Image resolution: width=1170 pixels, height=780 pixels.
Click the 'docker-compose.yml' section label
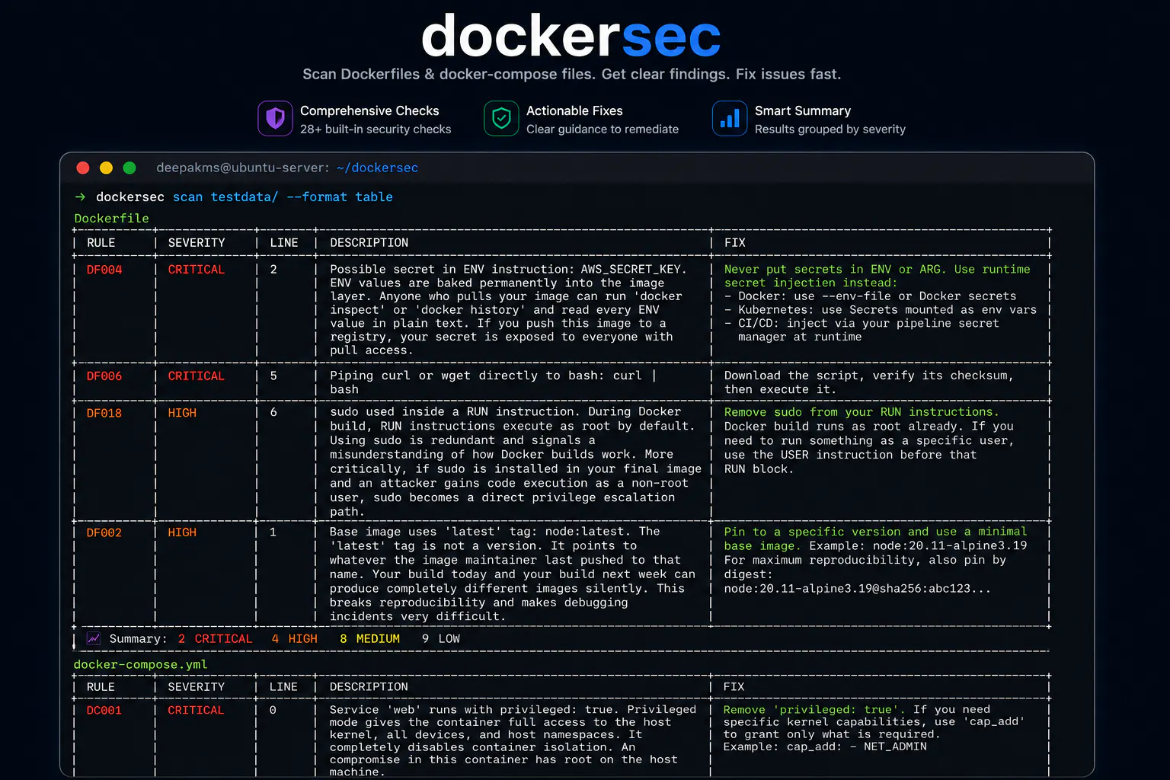pos(141,664)
